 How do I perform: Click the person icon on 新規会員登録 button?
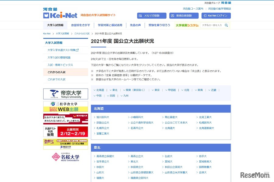pos(172,15)
